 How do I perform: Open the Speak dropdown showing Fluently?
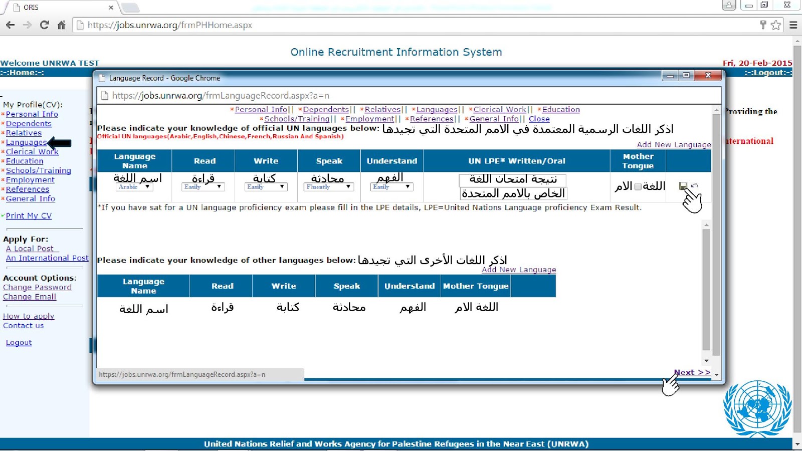pyautogui.click(x=329, y=187)
